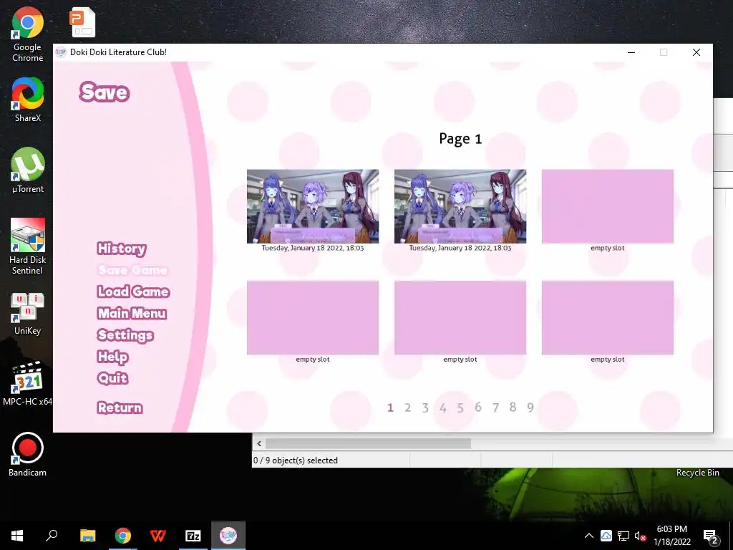Select Save Game menu entry
The height and width of the screenshot is (550, 733).
point(132,270)
